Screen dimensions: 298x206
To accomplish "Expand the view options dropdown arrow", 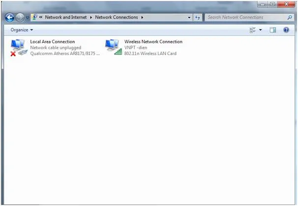I will 261,30.
